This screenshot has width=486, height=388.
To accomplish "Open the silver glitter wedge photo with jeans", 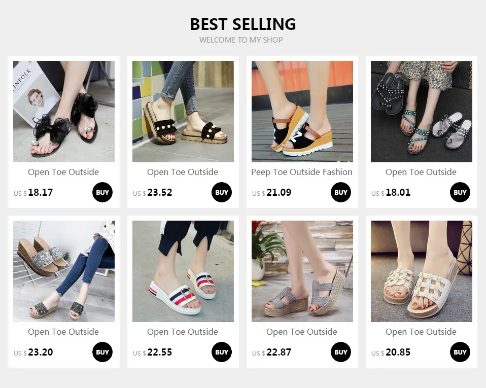I will [x=64, y=271].
